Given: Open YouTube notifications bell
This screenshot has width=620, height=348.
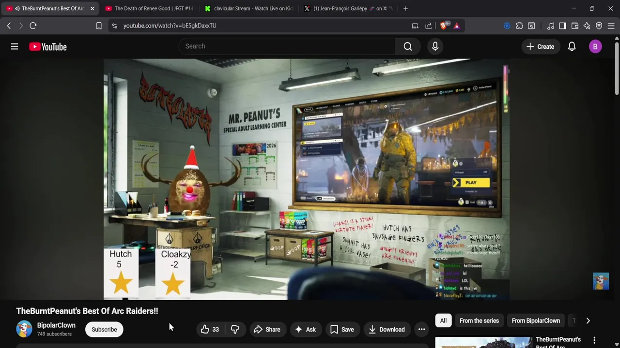Looking at the screenshot, I should 572,46.
